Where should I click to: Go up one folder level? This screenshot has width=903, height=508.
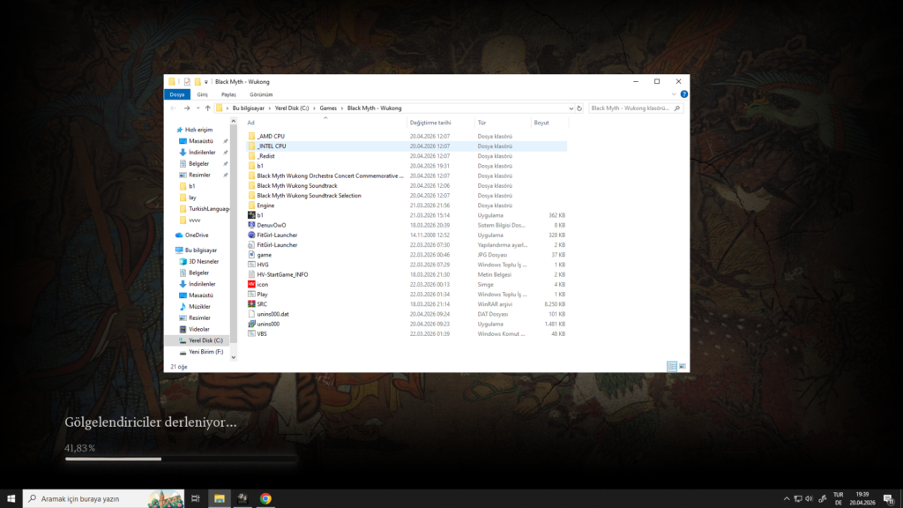[208, 108]
